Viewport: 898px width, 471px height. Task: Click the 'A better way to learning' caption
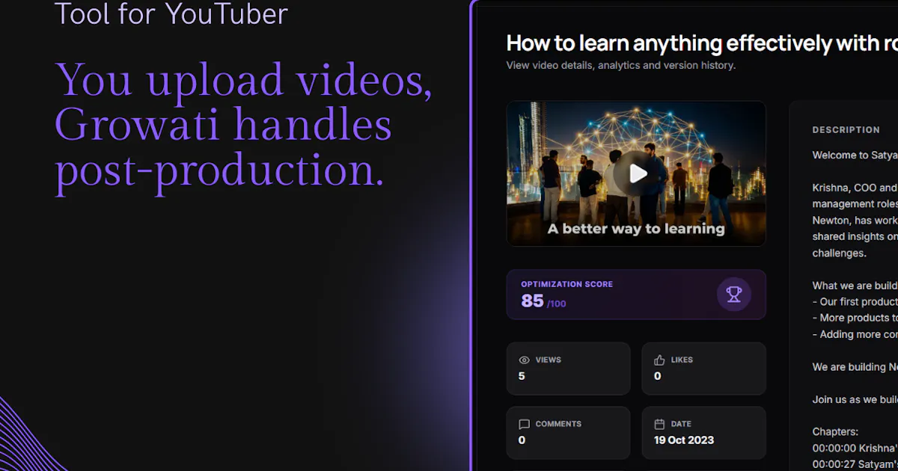pos(636,229)
